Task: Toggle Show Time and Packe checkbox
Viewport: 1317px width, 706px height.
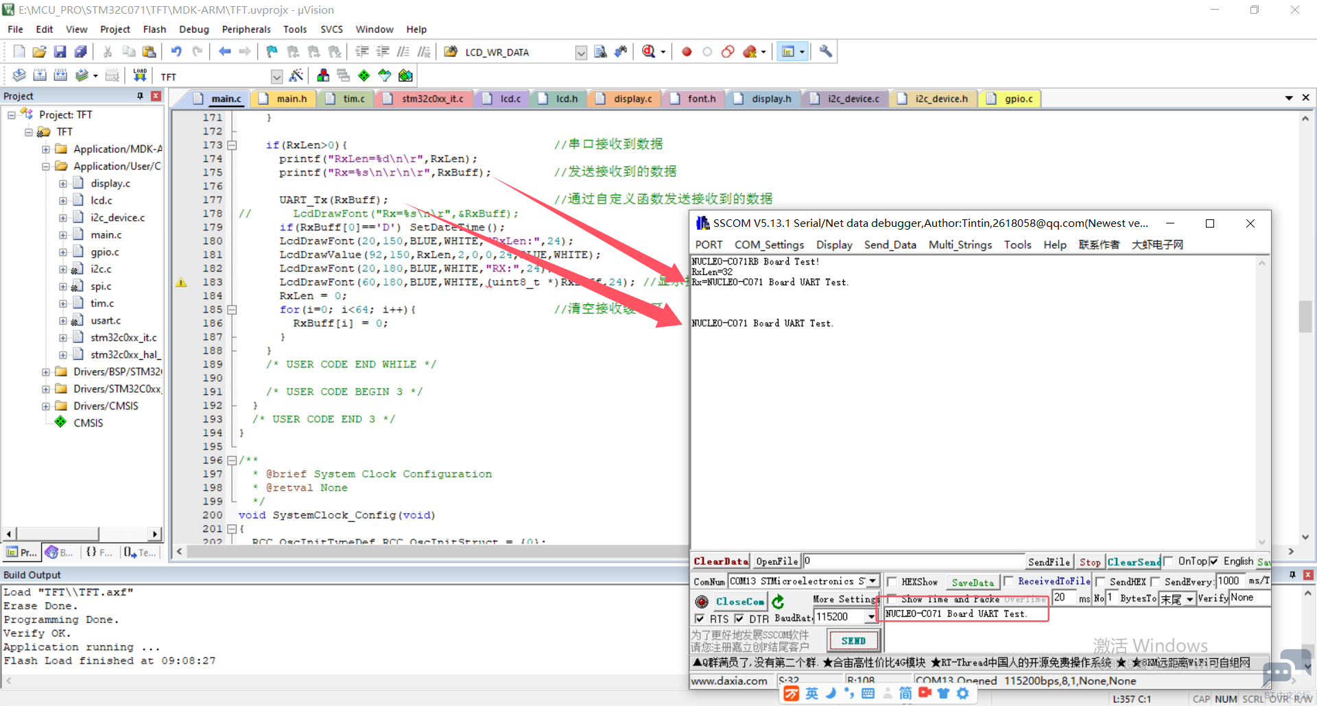Action: click(x=892, y=599)
